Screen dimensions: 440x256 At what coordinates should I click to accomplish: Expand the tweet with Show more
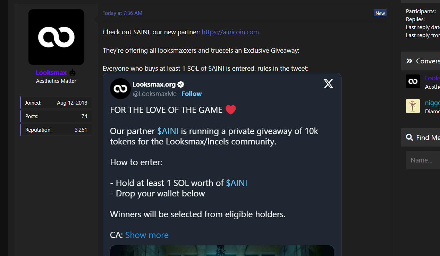point(147,235)
